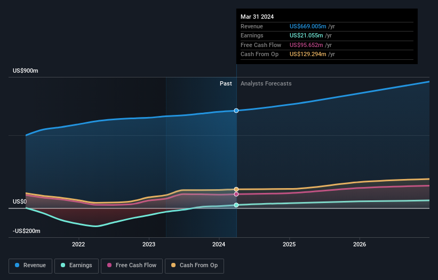Click the blue Revenue legend dot
438x280 pixels.
(17, 265)
